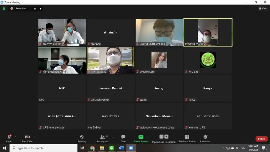Show hidden system tray icons
This screenshot has height=152, width=270.
point(223,148)
